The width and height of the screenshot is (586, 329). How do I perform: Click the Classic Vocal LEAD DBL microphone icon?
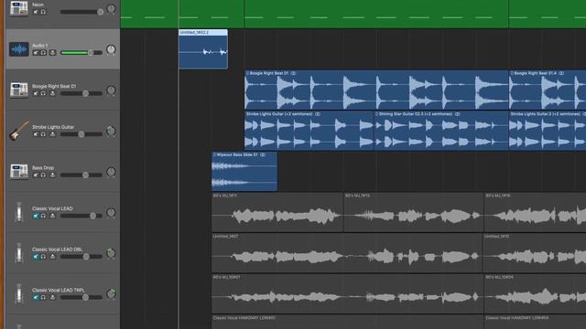coord(18,253)
